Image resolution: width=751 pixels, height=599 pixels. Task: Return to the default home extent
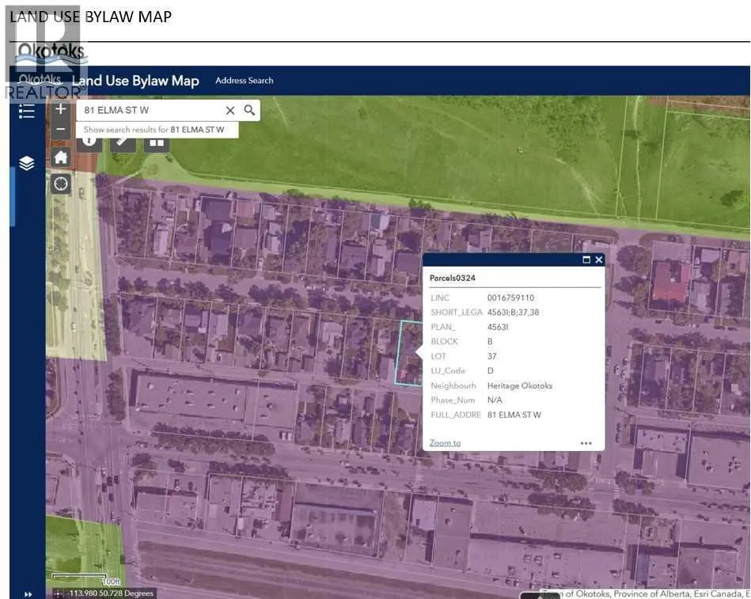point(61,157)
